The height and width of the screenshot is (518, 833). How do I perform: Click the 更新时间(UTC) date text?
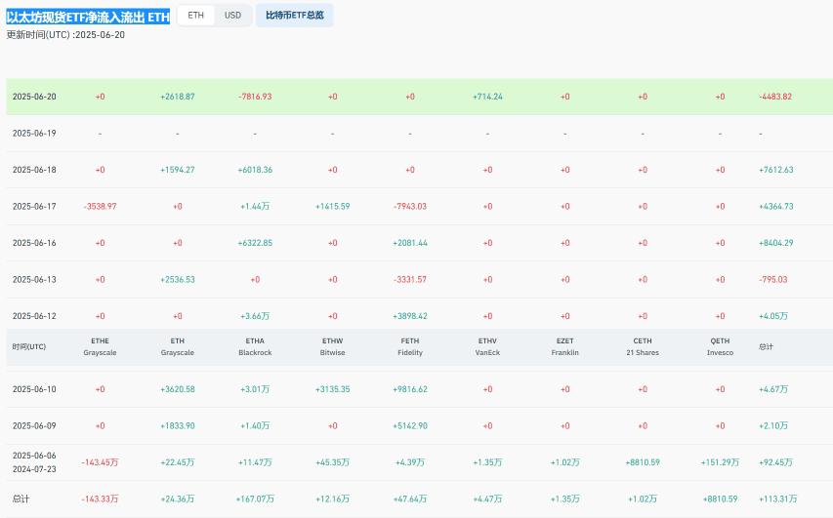(65, 35)
